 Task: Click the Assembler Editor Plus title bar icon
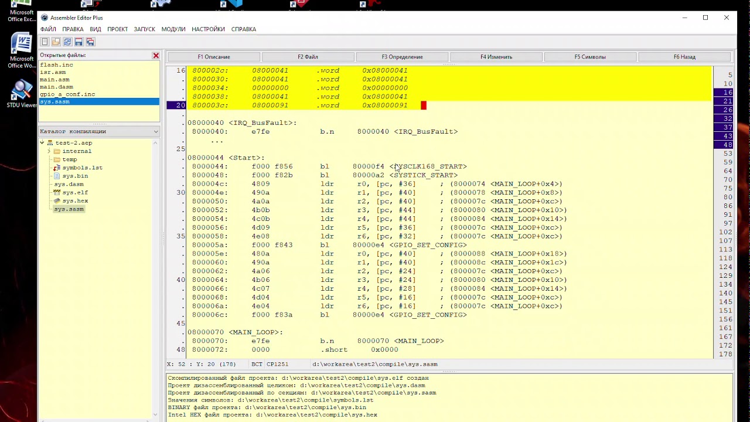(45, 18)
